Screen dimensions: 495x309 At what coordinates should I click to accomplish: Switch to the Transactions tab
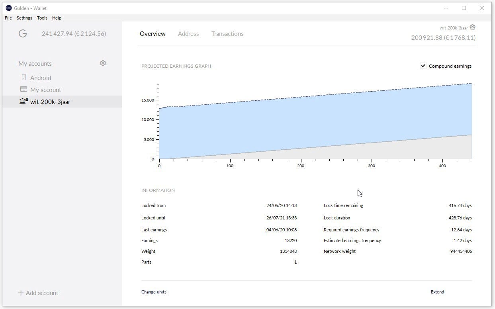point(227,34)
